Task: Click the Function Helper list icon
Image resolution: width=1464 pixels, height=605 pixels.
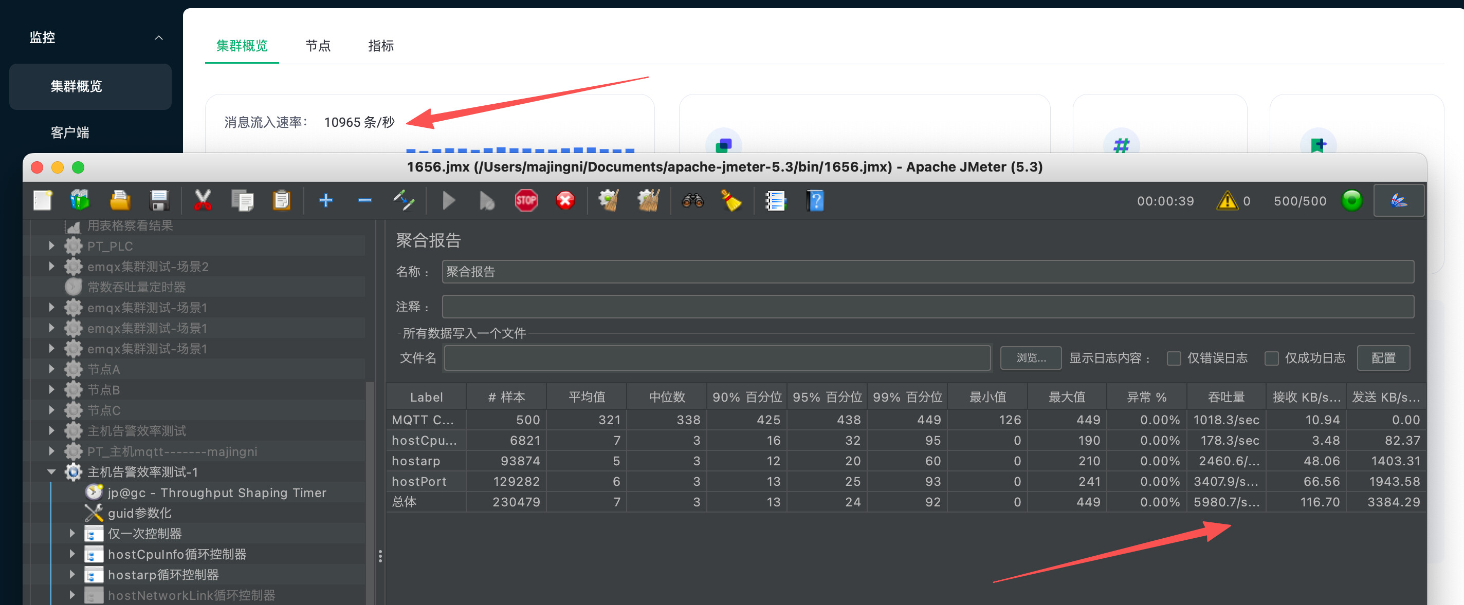Action: 775,200
